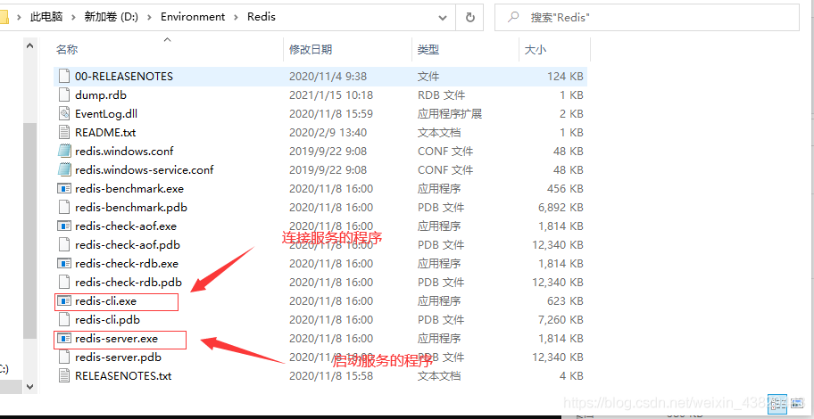814x419 pixels.
Task: Sort files by the 修改日期 column header
Action: point(311,50)
